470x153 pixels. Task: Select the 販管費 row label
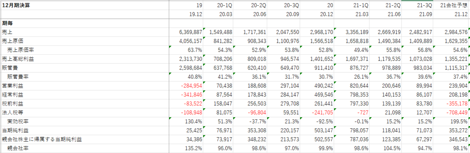point(10,68)
